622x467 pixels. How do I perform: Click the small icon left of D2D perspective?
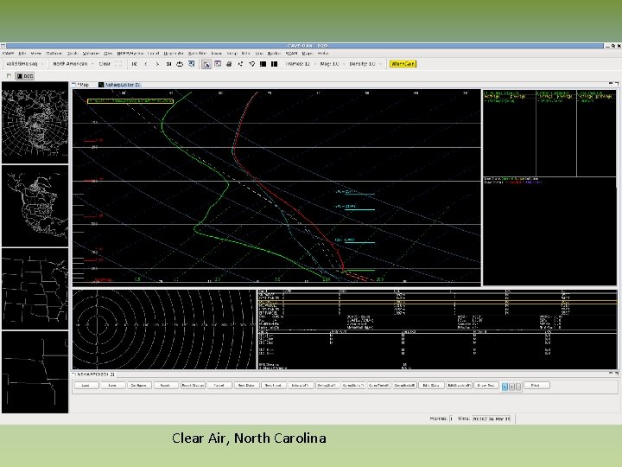click(x=9, y=76)
